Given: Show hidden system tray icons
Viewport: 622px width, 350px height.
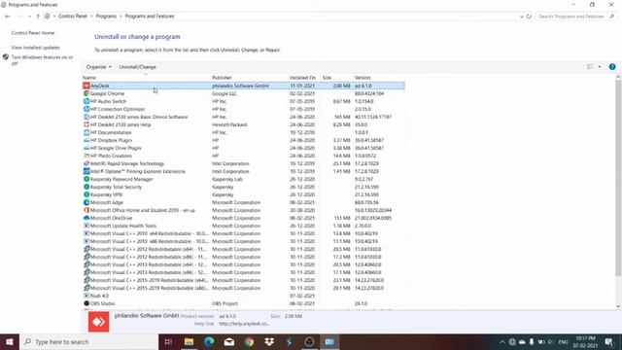Looking at the screenshot, I should 502,341.
